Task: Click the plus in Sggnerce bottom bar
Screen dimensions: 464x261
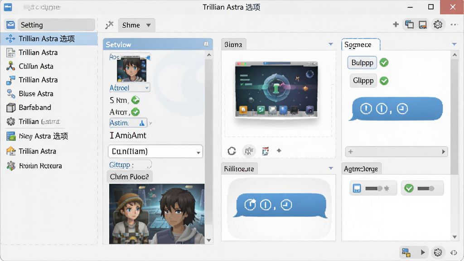Action: (x=351, y=151)
